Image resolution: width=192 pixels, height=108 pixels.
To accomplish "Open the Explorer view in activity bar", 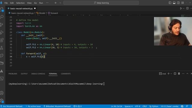I will (x=2, y=9).
